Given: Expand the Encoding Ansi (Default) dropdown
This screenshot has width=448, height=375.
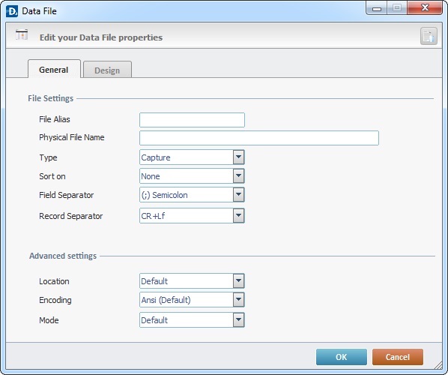Looking at the screenshot, I should point(238,300).
